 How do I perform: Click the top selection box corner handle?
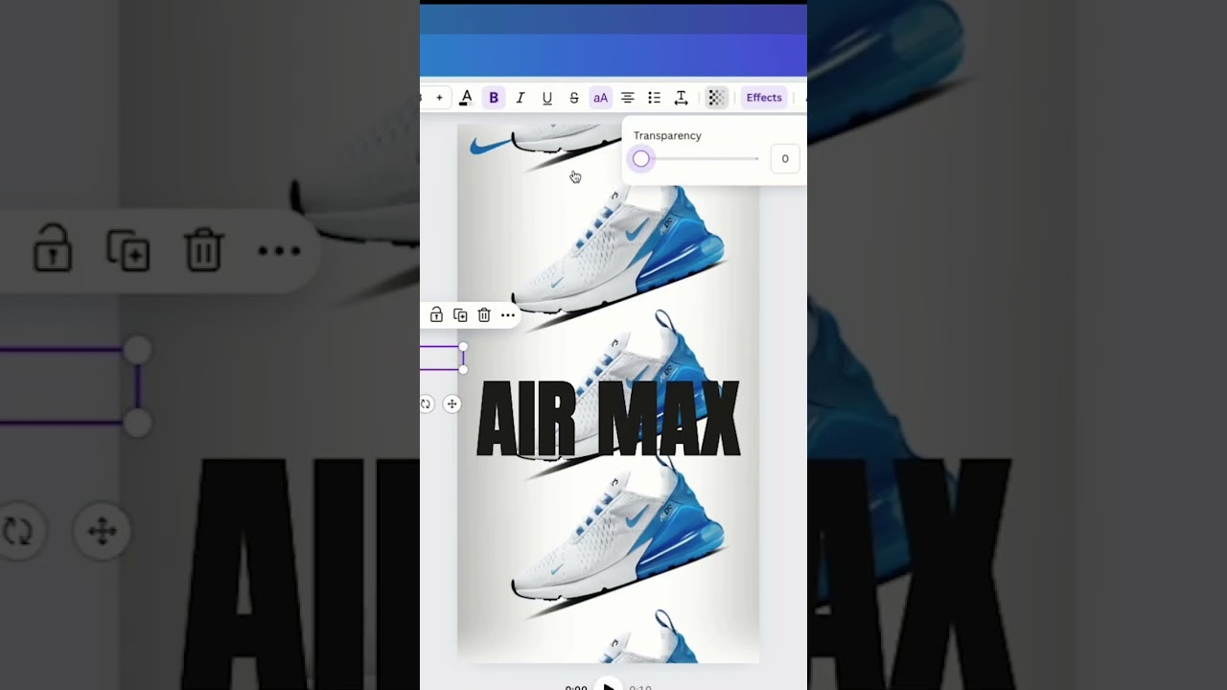point(463,347)
